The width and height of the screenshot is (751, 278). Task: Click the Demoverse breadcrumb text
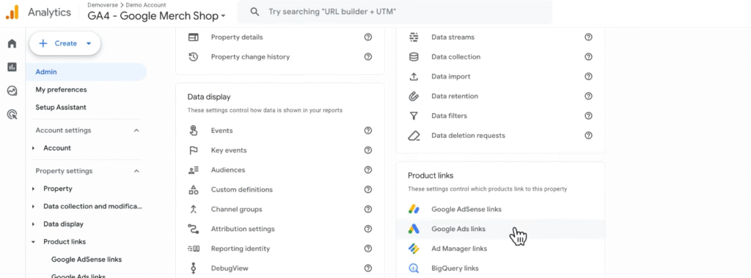103,5
